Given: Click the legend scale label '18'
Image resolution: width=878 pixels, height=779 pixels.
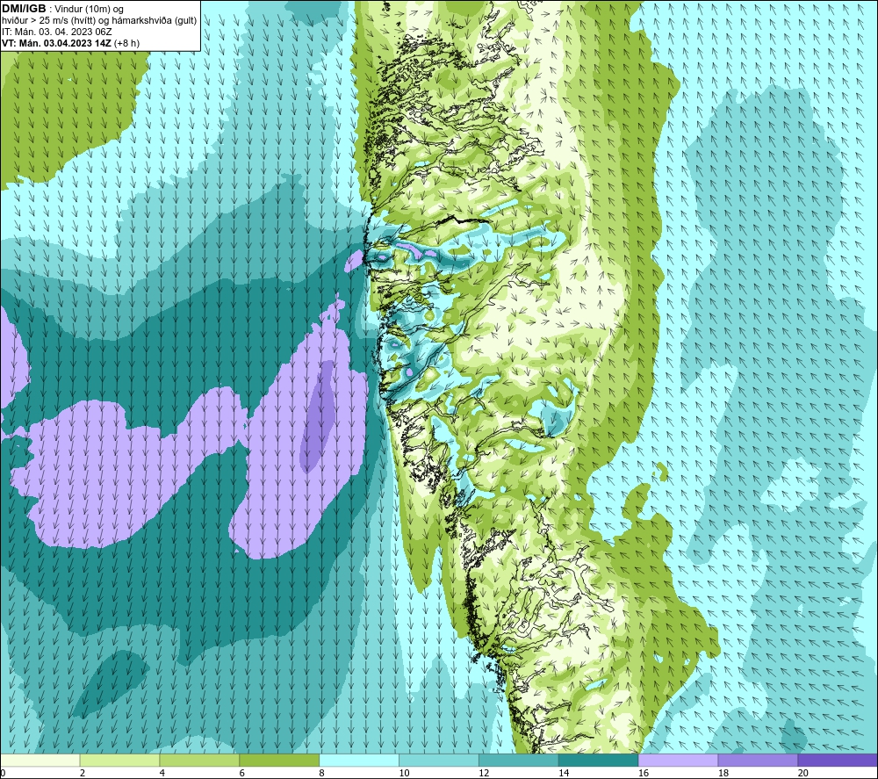Looking at the screenshot, I should pyautogui.click(x=723, y=773).
